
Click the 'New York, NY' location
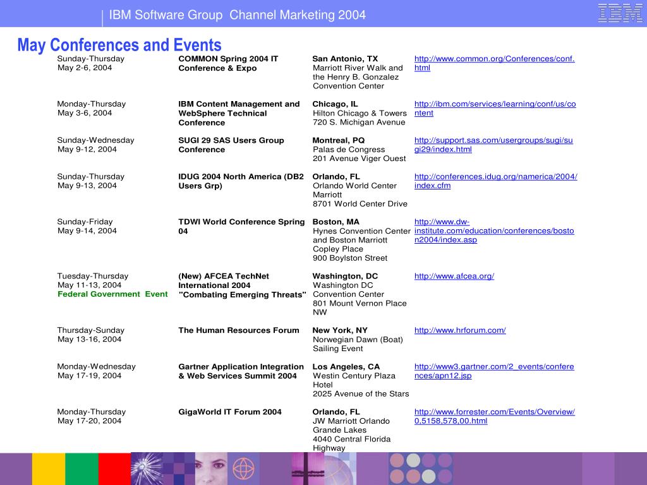click(x=339, y=330)
